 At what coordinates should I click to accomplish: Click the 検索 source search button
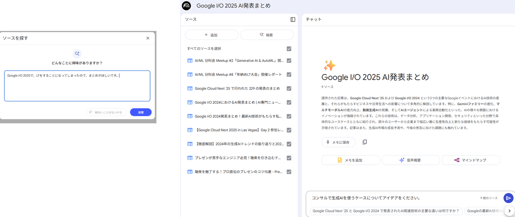click(267, 35)
